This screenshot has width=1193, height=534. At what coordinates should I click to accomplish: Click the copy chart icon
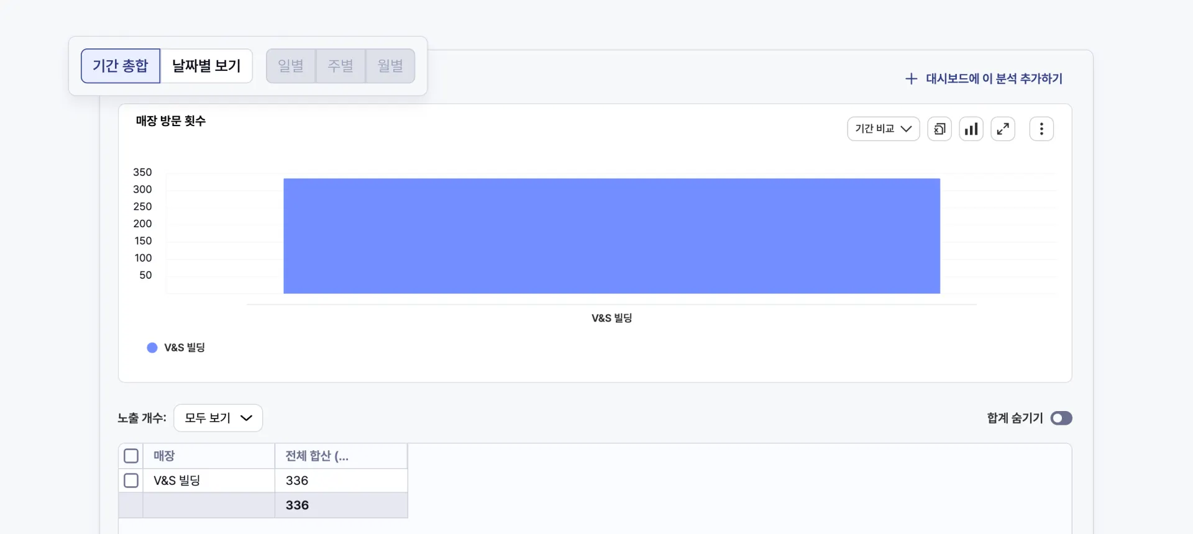[x=939, y=129]
